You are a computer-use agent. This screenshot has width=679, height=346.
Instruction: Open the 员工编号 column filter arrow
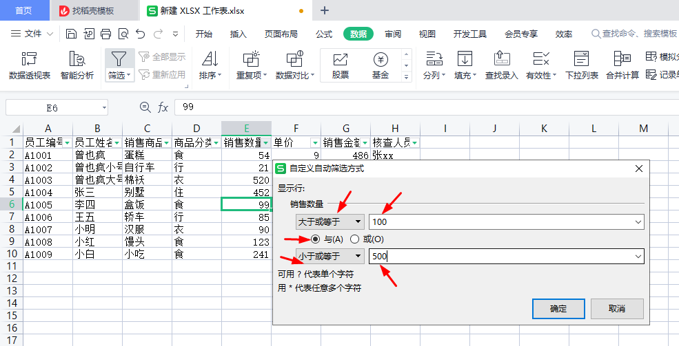click(68, 143)
